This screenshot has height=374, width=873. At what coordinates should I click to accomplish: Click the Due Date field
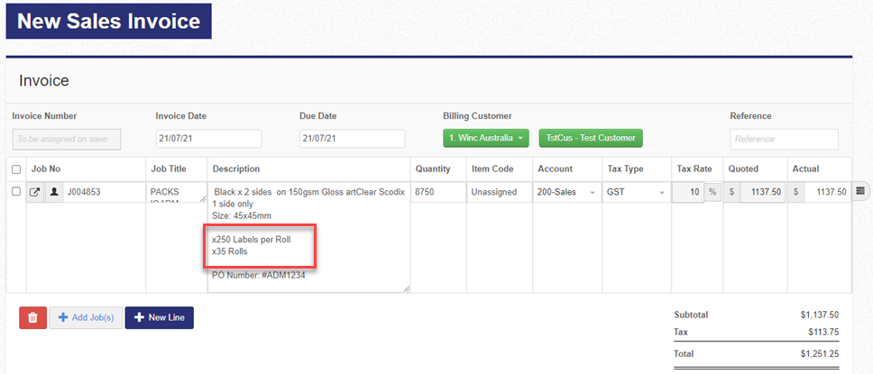pyautogui.click(x=353, y=139)
